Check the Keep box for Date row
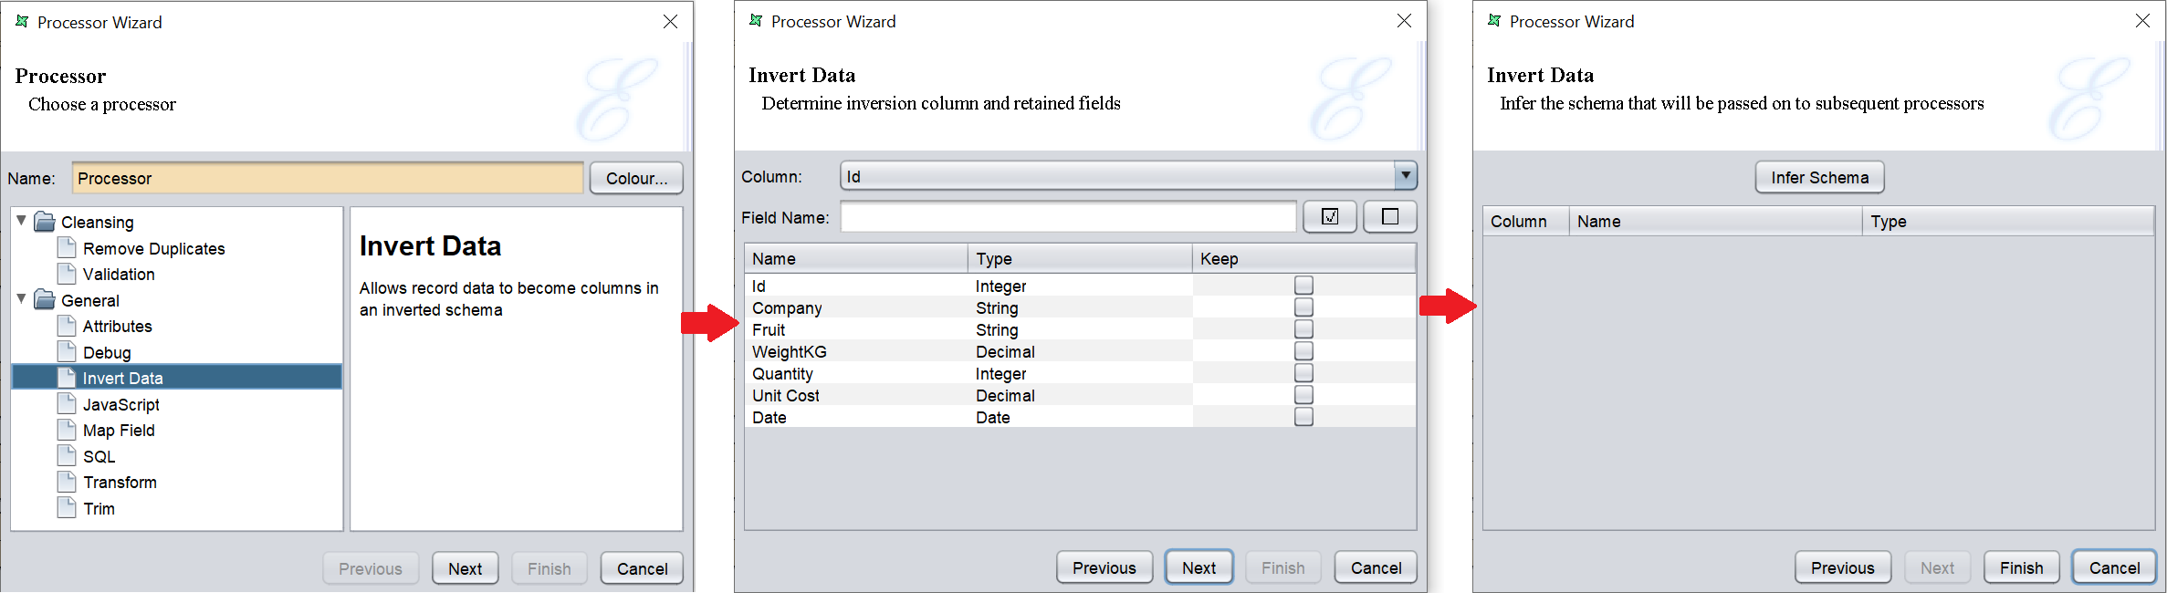This screenshot has height=593, width=2167. coord(1303,417)
